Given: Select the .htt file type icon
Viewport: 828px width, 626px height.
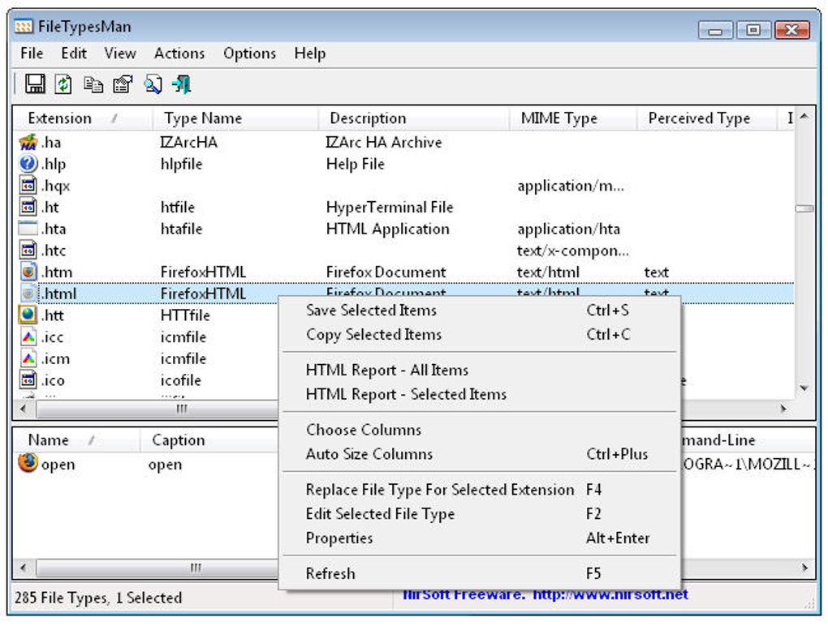Looking at the screenshot, I should tap(28, 315).
